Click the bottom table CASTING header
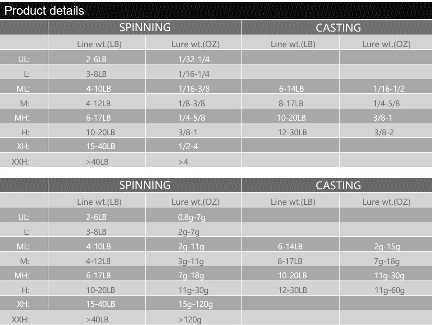Viewport: 432px width, 325px height. click(x=338, y=185)
